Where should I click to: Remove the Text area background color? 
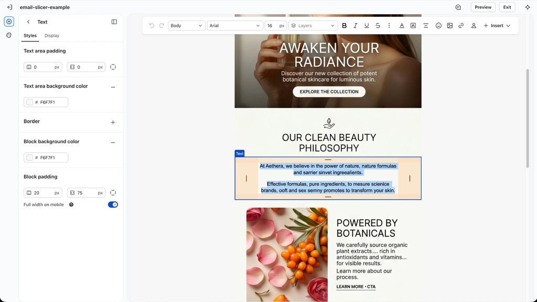(113, 87)
